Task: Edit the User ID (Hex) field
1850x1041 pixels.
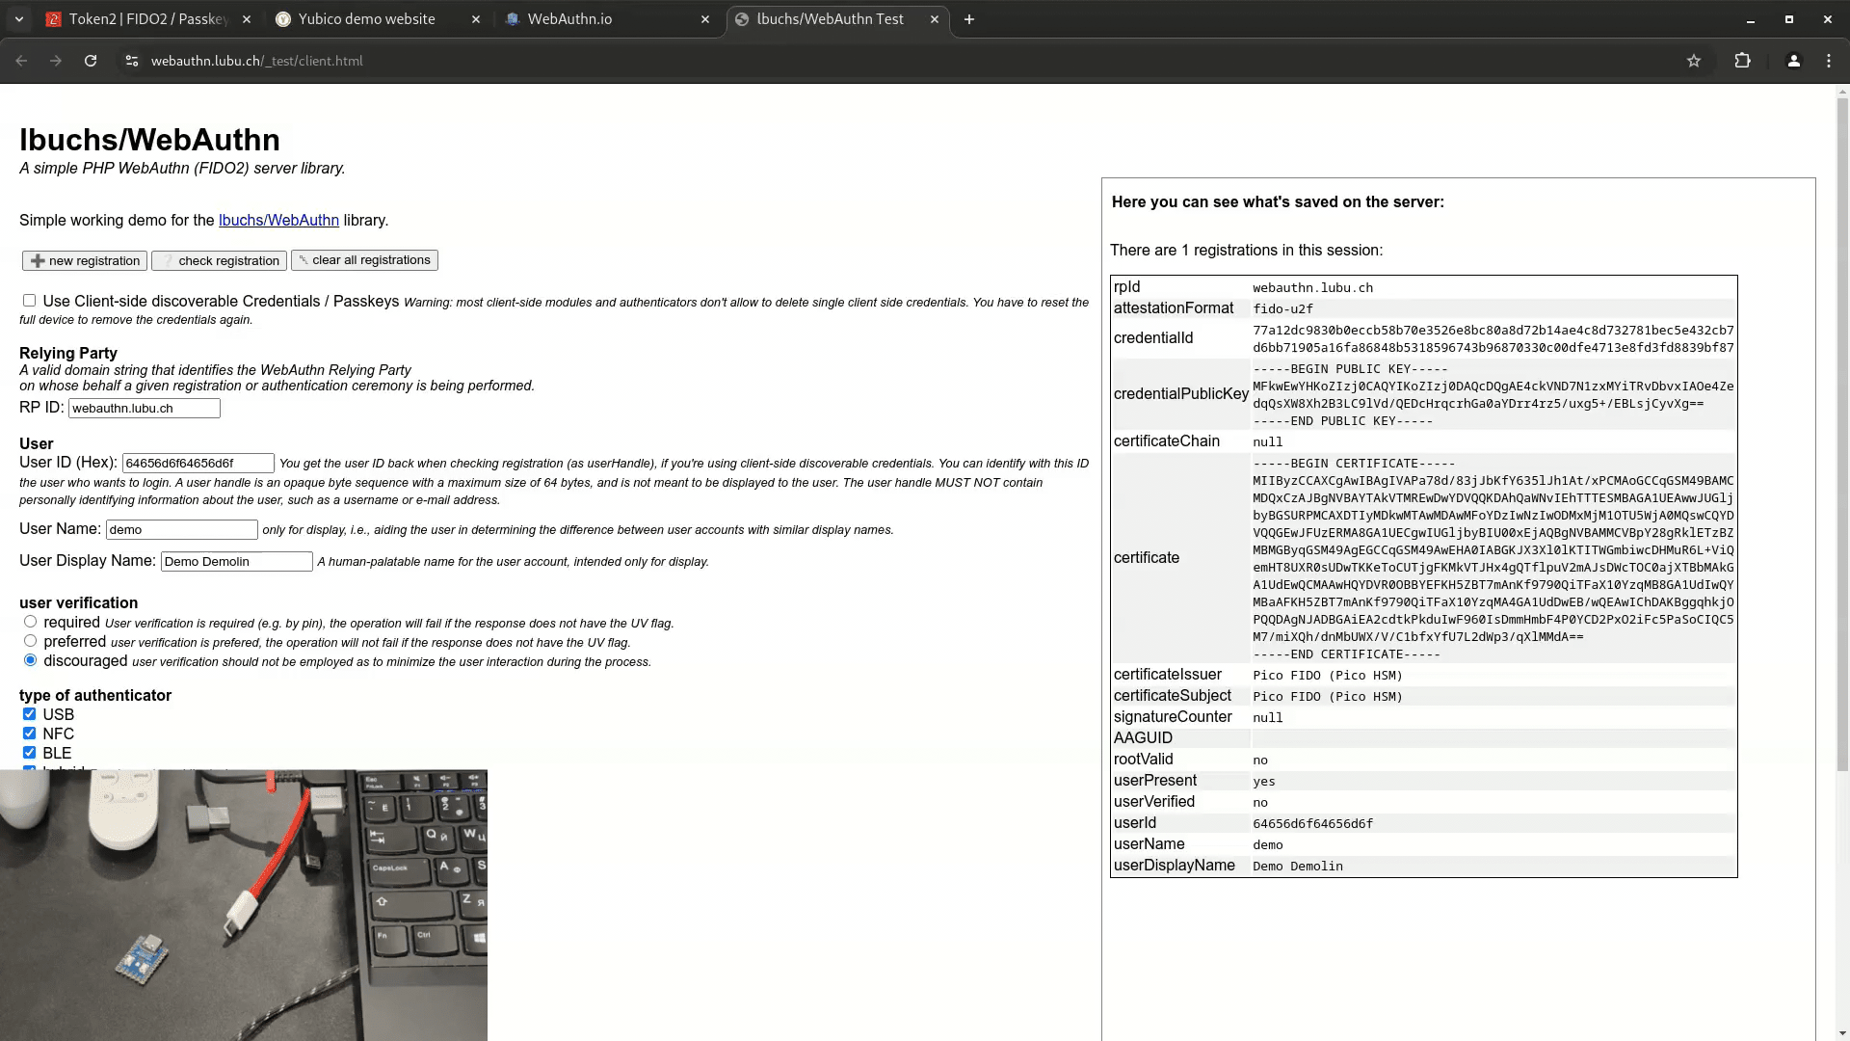Action: [198, 464]
